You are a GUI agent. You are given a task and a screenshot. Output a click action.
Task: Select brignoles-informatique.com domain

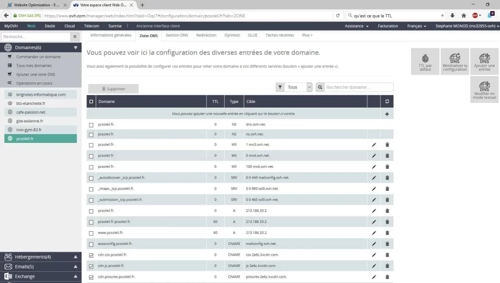(x=41, y=95)
